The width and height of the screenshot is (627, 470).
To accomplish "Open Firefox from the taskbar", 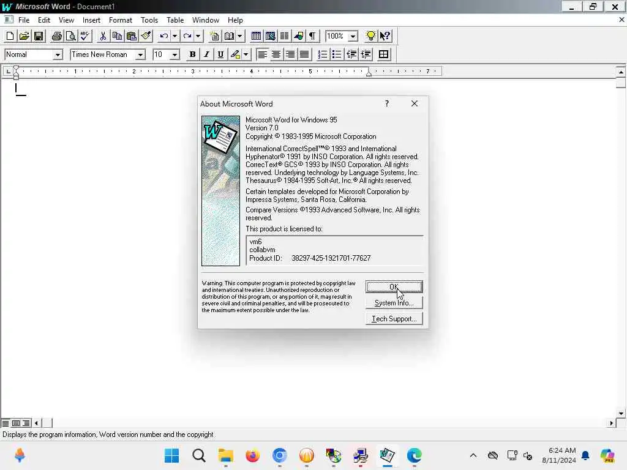I will pos(253,455).
